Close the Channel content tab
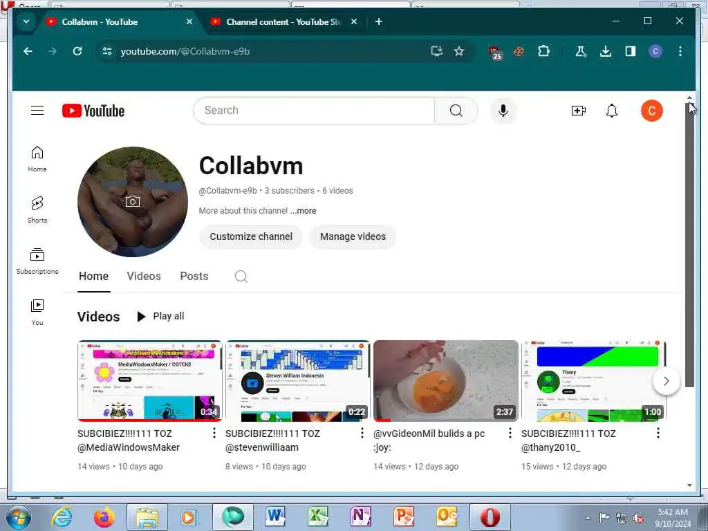The height and width of the screenshot is (531, 708). tap(354, 21)
